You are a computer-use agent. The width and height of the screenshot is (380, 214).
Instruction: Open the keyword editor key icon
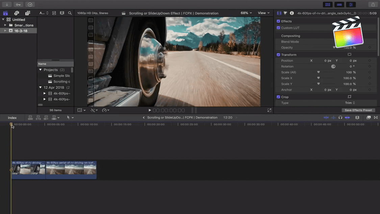18,4
